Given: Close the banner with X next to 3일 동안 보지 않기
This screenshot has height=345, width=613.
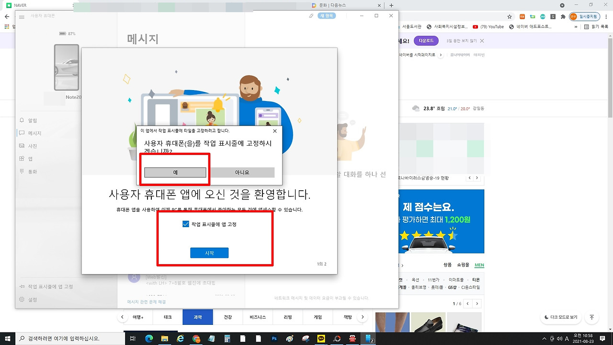Looking at the screenshot, I should coord(482,41).
